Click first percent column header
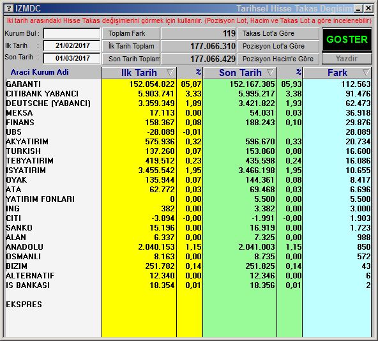378x341 pixels. [x=199, y=72]
